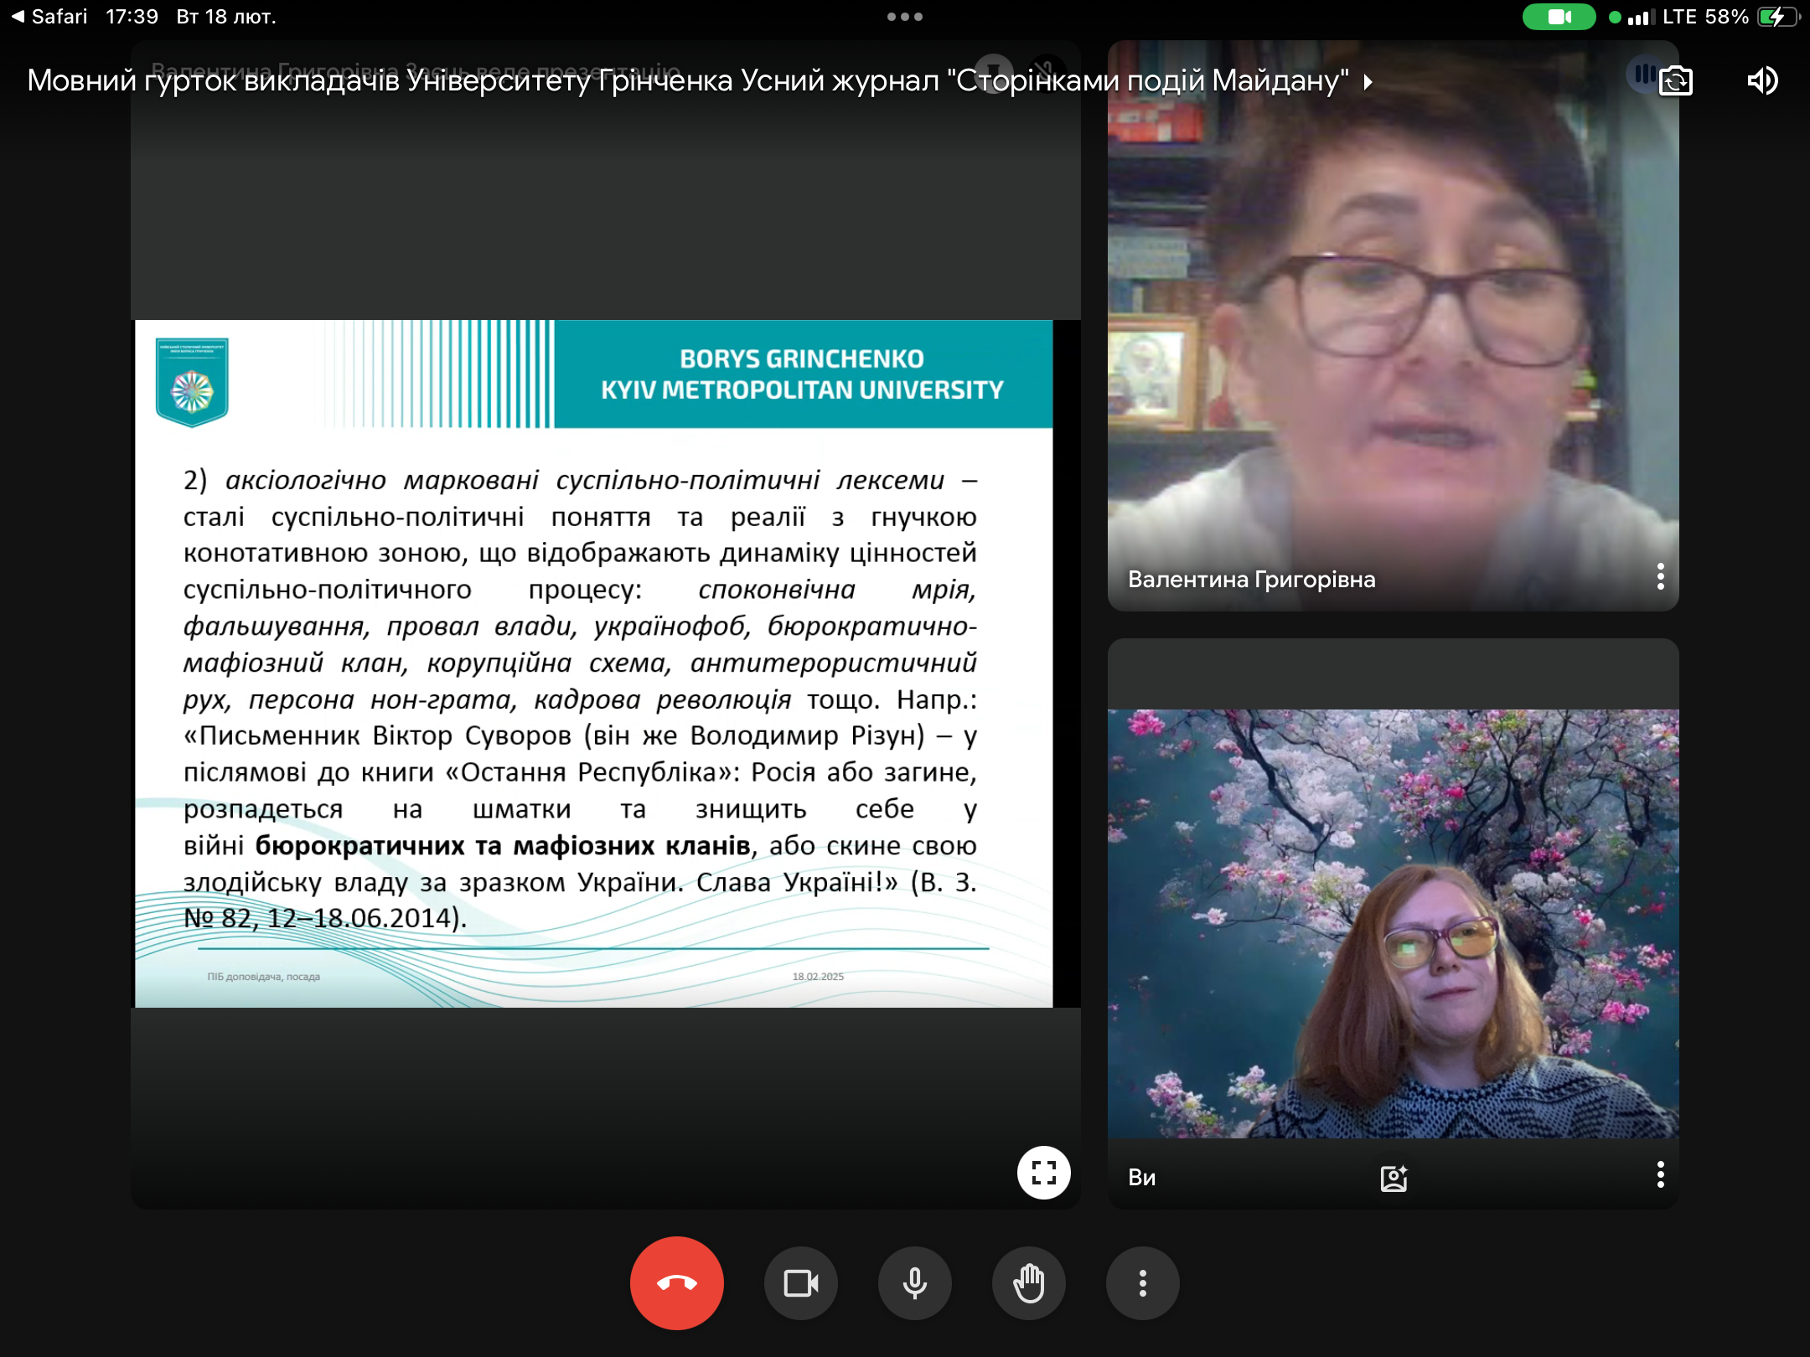Open audio output speaker selector
Viewport: 1810px width, 1357px height.
pyautogui.click(x=1762, y=81)
